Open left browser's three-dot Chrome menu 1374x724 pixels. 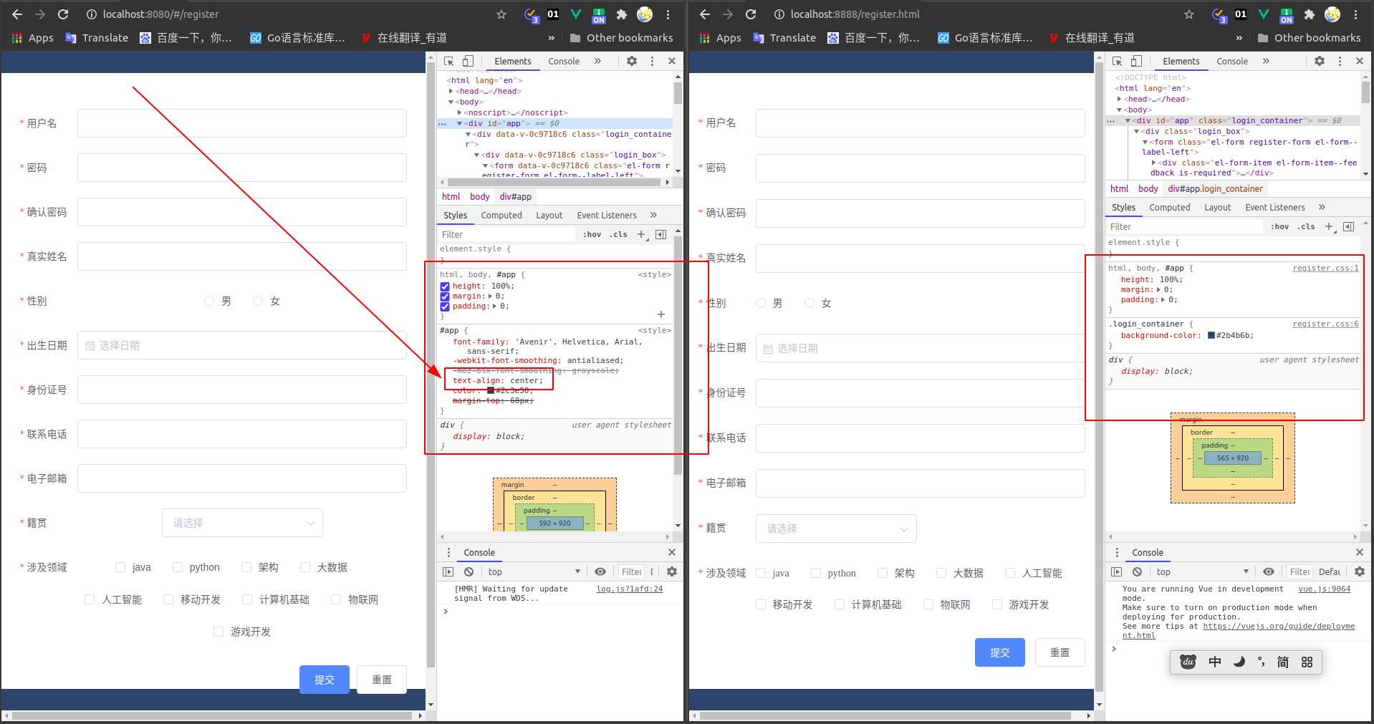(x=668, y=14)
